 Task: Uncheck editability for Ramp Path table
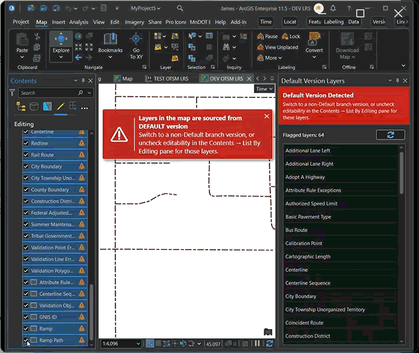click(26, 340)
